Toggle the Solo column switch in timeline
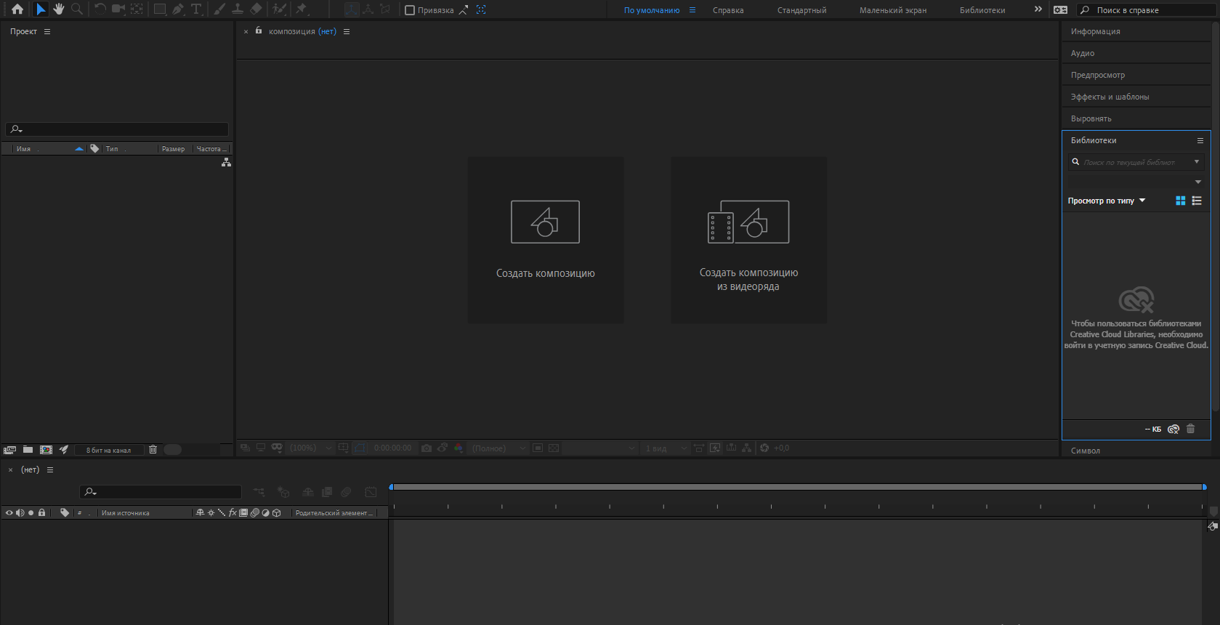This screenshot has height=625, width=1220. (31, 512)
